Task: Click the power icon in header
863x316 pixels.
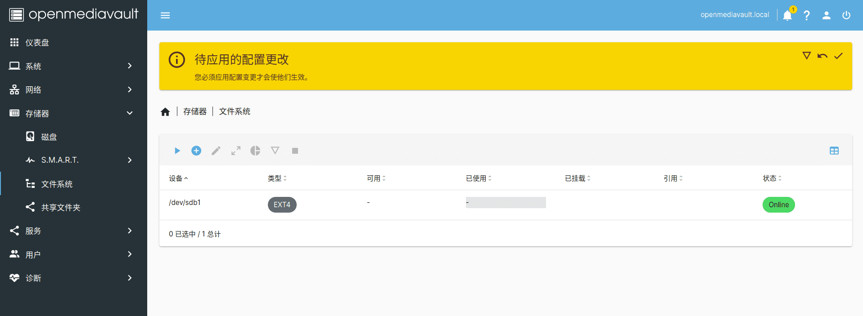Action: (x=846, y=15)
